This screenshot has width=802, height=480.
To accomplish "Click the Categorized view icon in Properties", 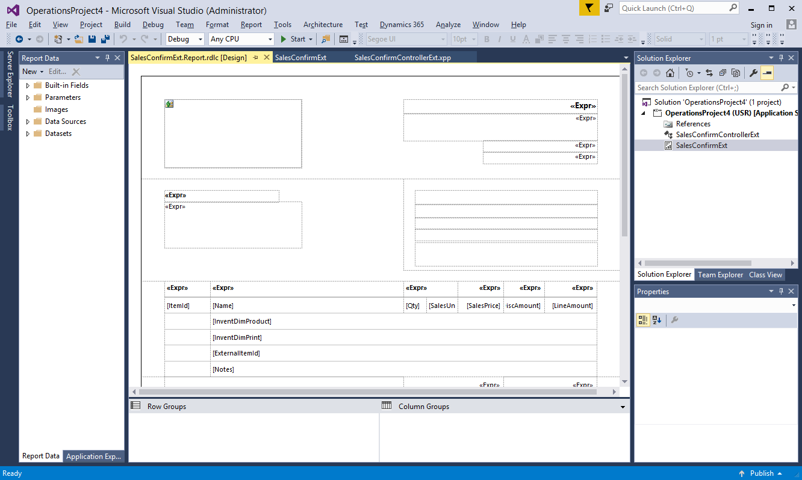I will pyautogui.click(x=643, y=320).
